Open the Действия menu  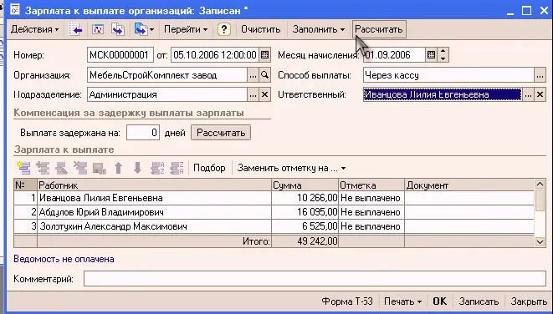[34, 29]
